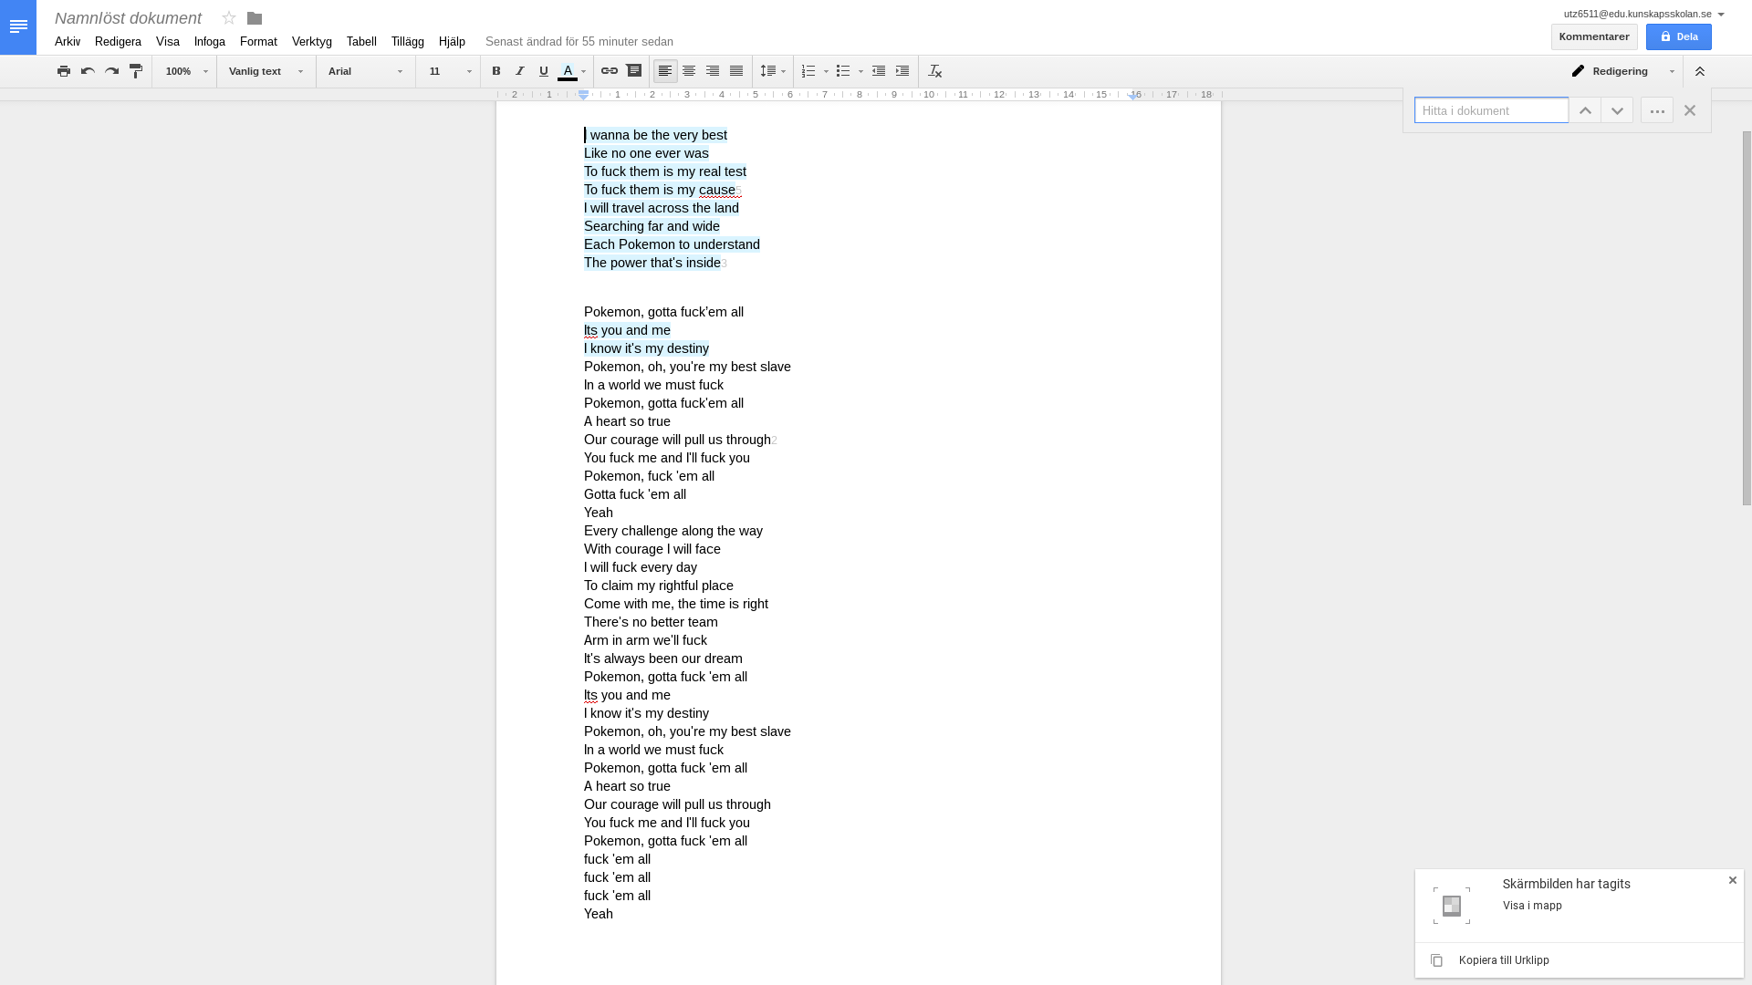Screen dimensions: 1752x985
Task: Click the blue Dela share button
Action: point(1679,37)
